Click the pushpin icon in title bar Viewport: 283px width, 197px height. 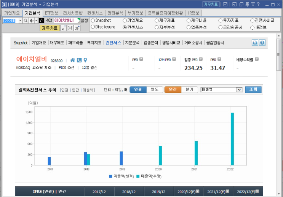point(247,4)
